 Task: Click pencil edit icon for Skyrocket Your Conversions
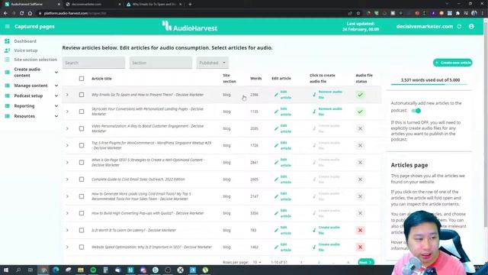276,112
